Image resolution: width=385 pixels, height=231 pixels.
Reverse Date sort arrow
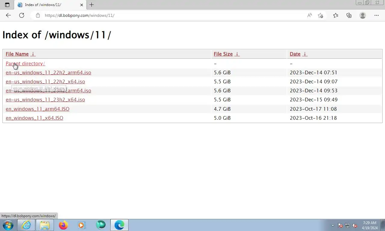305,54
